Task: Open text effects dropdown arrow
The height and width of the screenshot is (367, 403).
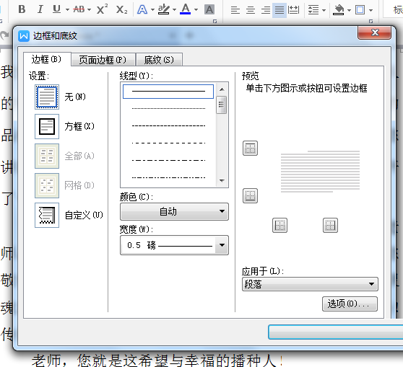Action: tap(152, 10)
